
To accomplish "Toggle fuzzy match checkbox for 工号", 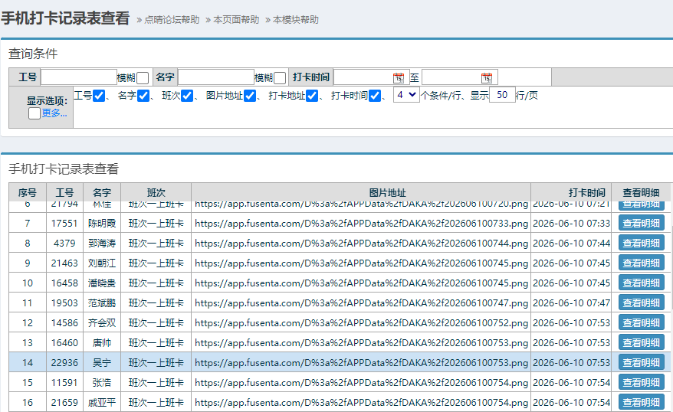I will [x=143, y=78].
